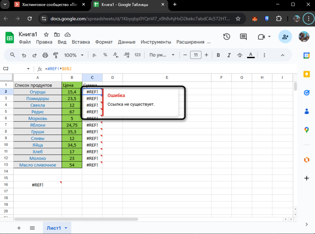
Task: Open the Вставка menu
Action: (81, 42)
